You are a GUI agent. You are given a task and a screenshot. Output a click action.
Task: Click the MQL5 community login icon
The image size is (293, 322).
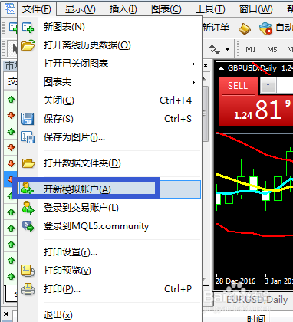tap(28, 226)
